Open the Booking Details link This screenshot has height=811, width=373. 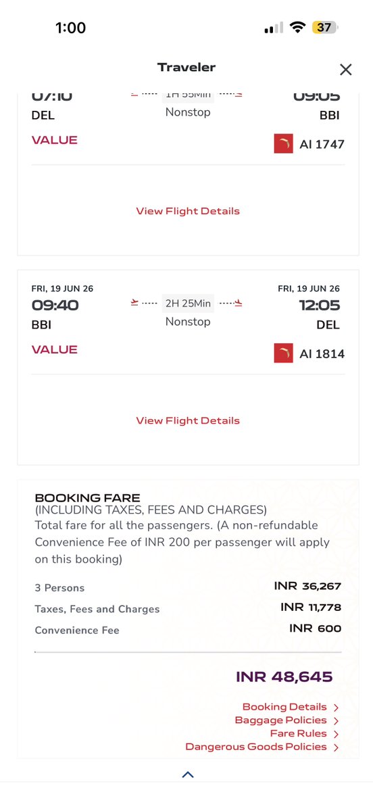[x=284, y=707]
